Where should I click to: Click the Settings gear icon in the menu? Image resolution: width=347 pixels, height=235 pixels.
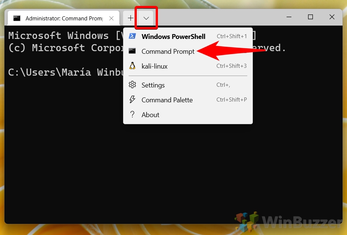point(132,85)
